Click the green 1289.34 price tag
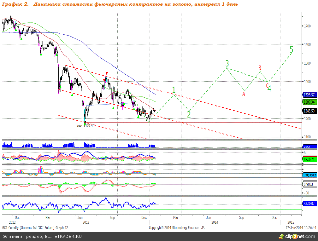This screenshot has height=241, width=318. (x=309, y=102)
